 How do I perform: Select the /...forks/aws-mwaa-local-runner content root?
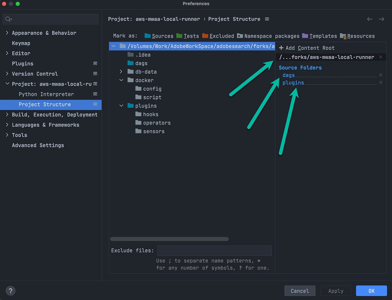[x=326, y=57]
